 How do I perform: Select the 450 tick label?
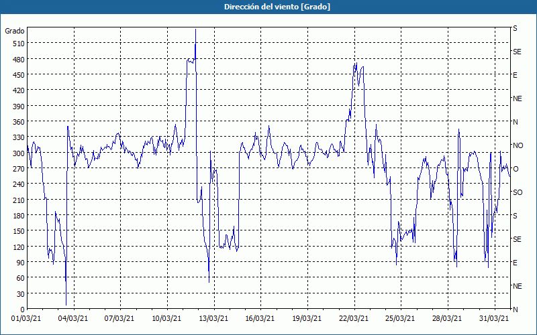coord(18,75)
